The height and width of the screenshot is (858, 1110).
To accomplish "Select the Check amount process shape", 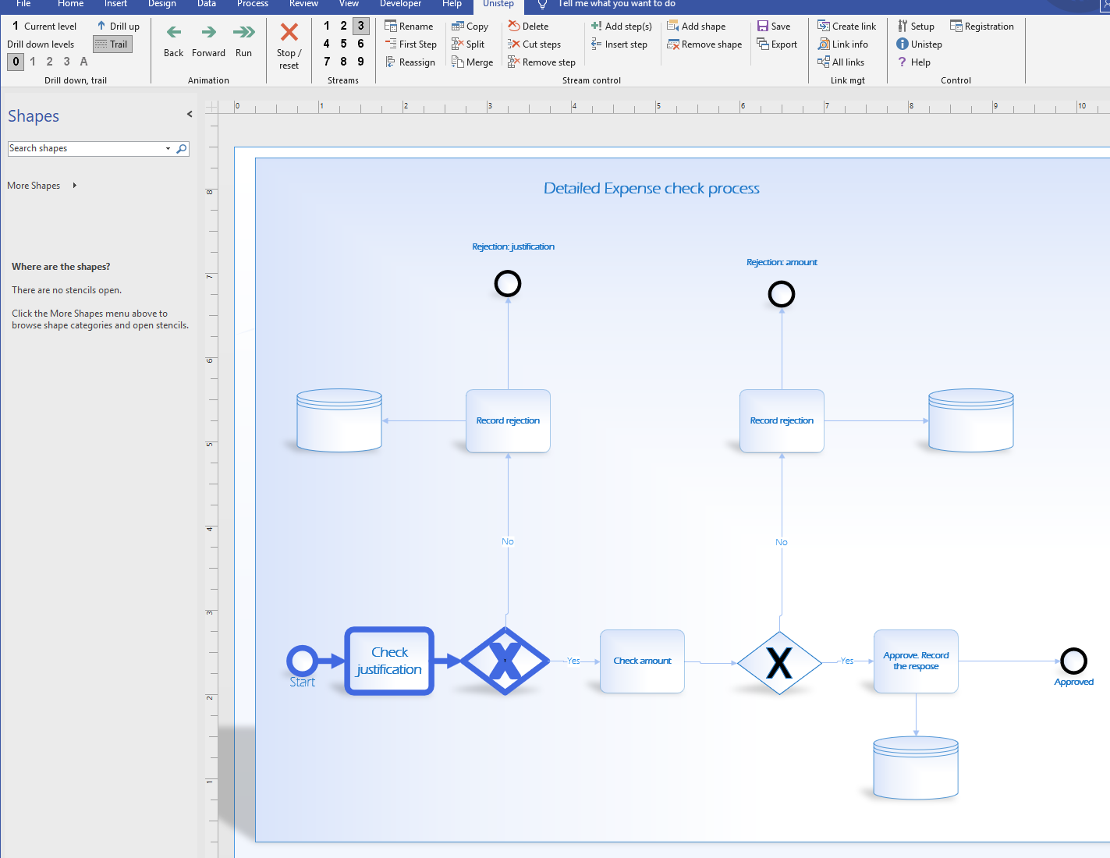I will pos(642,661).
